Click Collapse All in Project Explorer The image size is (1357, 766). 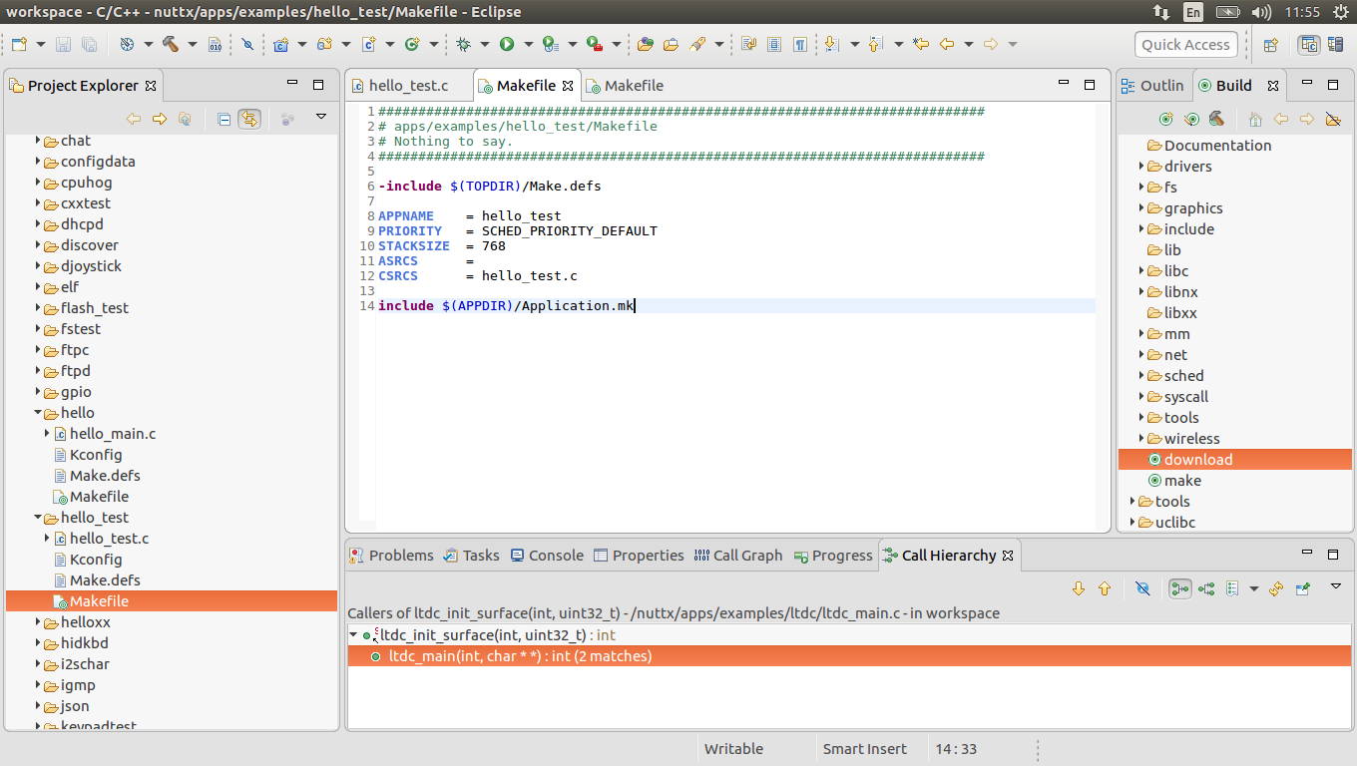coord(225,119)
